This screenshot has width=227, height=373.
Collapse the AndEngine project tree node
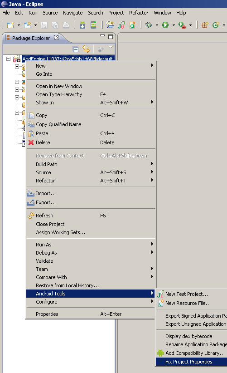point(8,59)
